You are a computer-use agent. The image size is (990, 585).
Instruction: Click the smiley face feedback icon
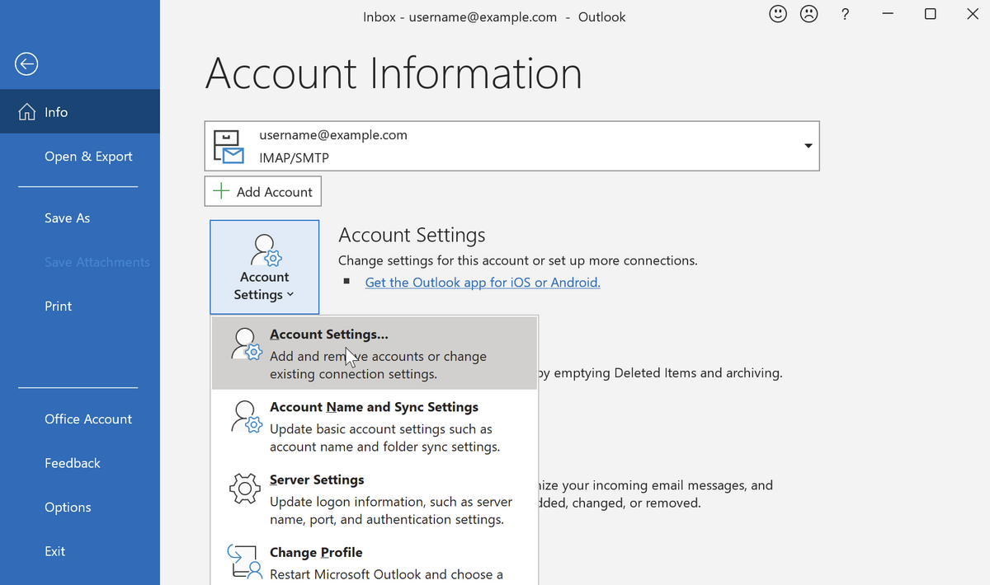coord(778,14)
